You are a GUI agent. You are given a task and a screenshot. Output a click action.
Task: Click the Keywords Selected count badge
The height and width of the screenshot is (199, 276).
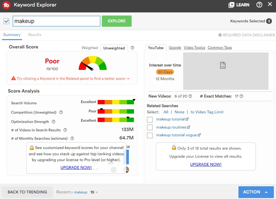(269, 21)
